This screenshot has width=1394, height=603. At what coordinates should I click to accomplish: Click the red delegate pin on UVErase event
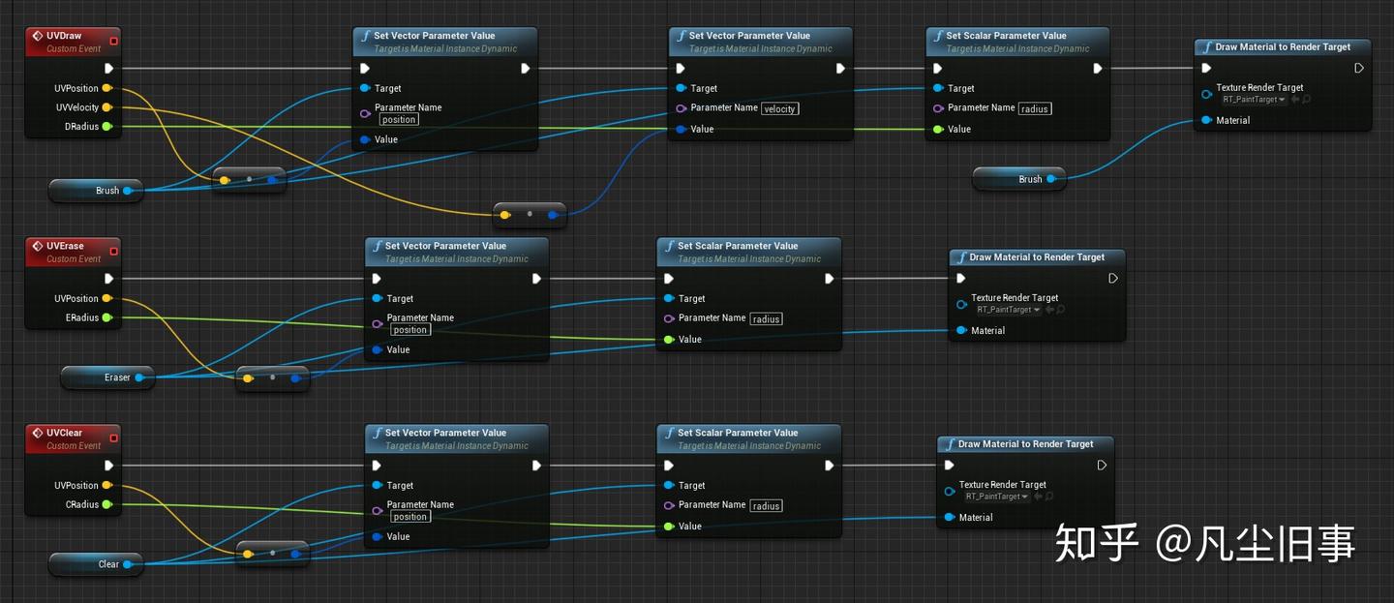(113, 250)
